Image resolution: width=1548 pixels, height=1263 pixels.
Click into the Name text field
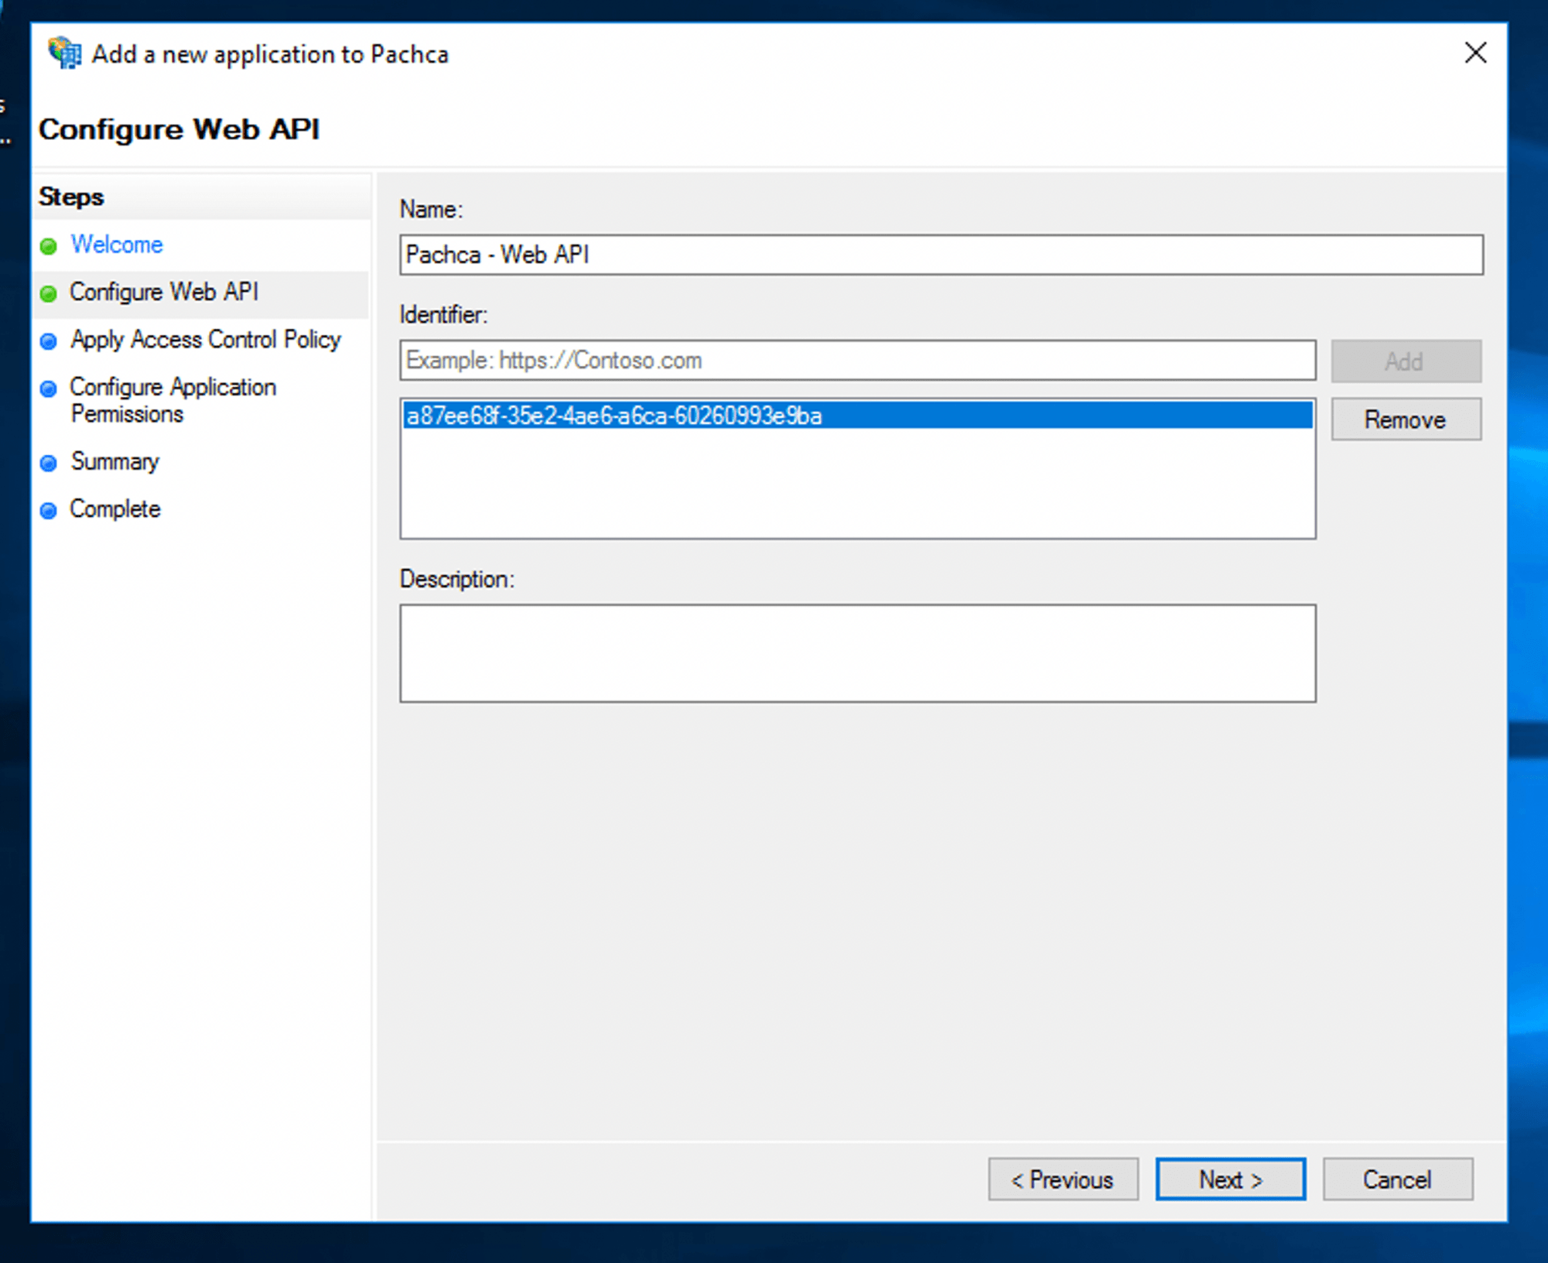click(x=940, y=255)
